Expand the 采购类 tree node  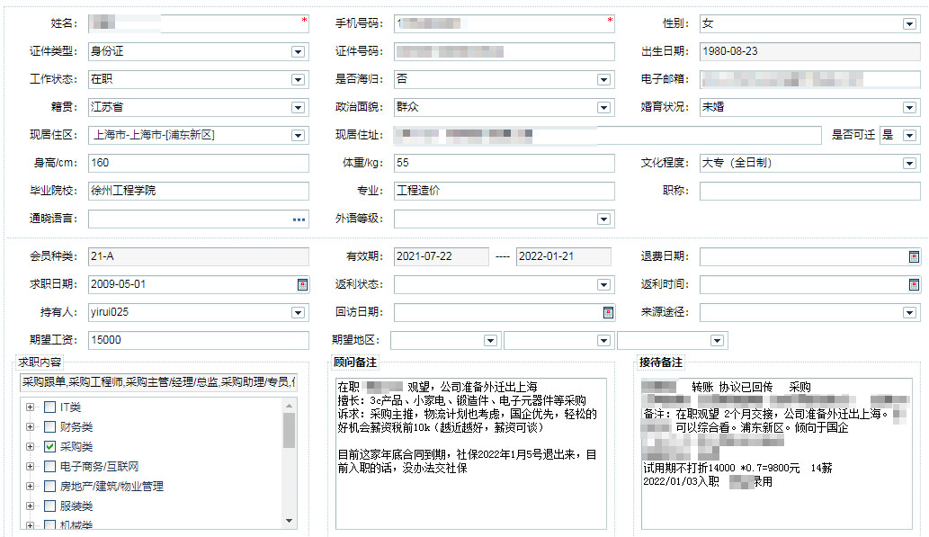30,446
